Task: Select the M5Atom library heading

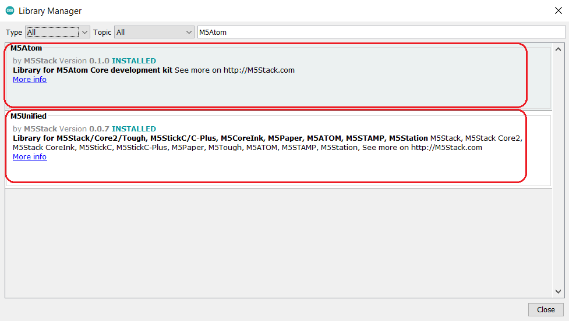Action: [x=26, y=48]
